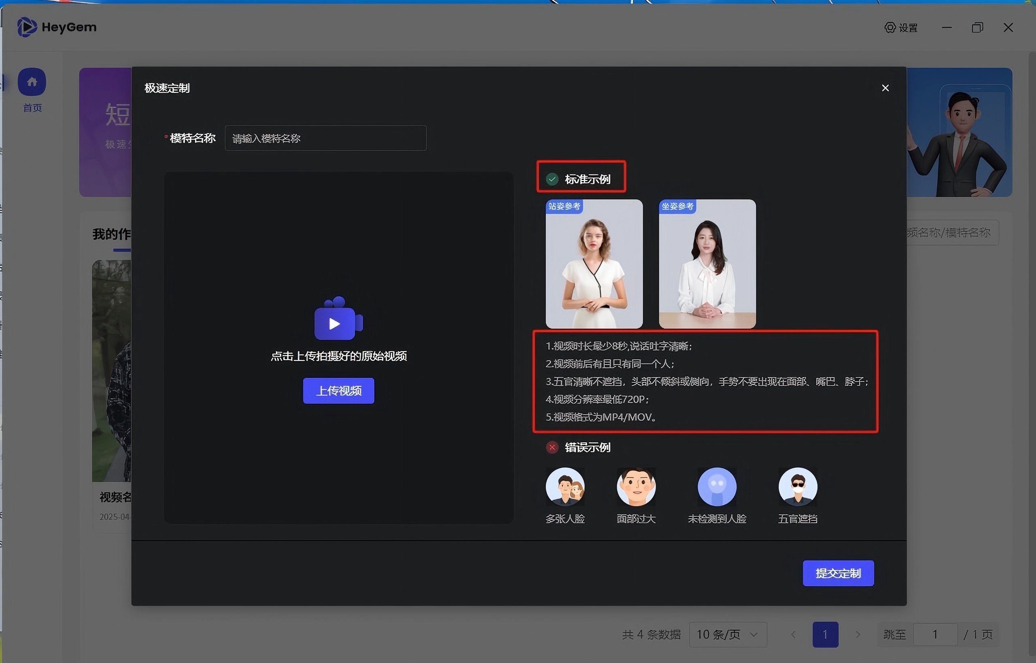Viewport: 1036px width, 663px height.
Task: Click the 坐姿参考 sitting pose example image
Action: click(707, 263)
